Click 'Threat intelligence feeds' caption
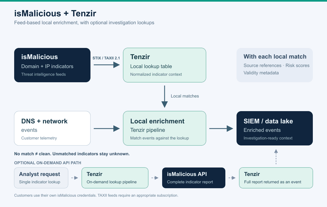This screenshot has height=207, width=327. click(x=43, y=74)
